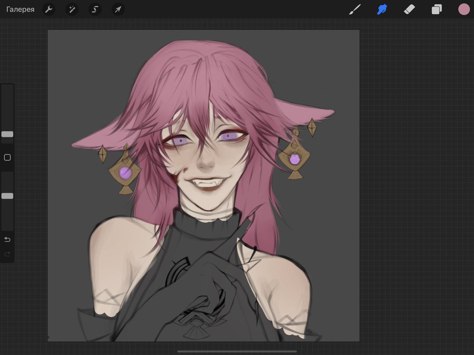Click the brush opacity slider handle
Image resolution: width=474 pixels, height=355 pixels.
click(7, 196)
